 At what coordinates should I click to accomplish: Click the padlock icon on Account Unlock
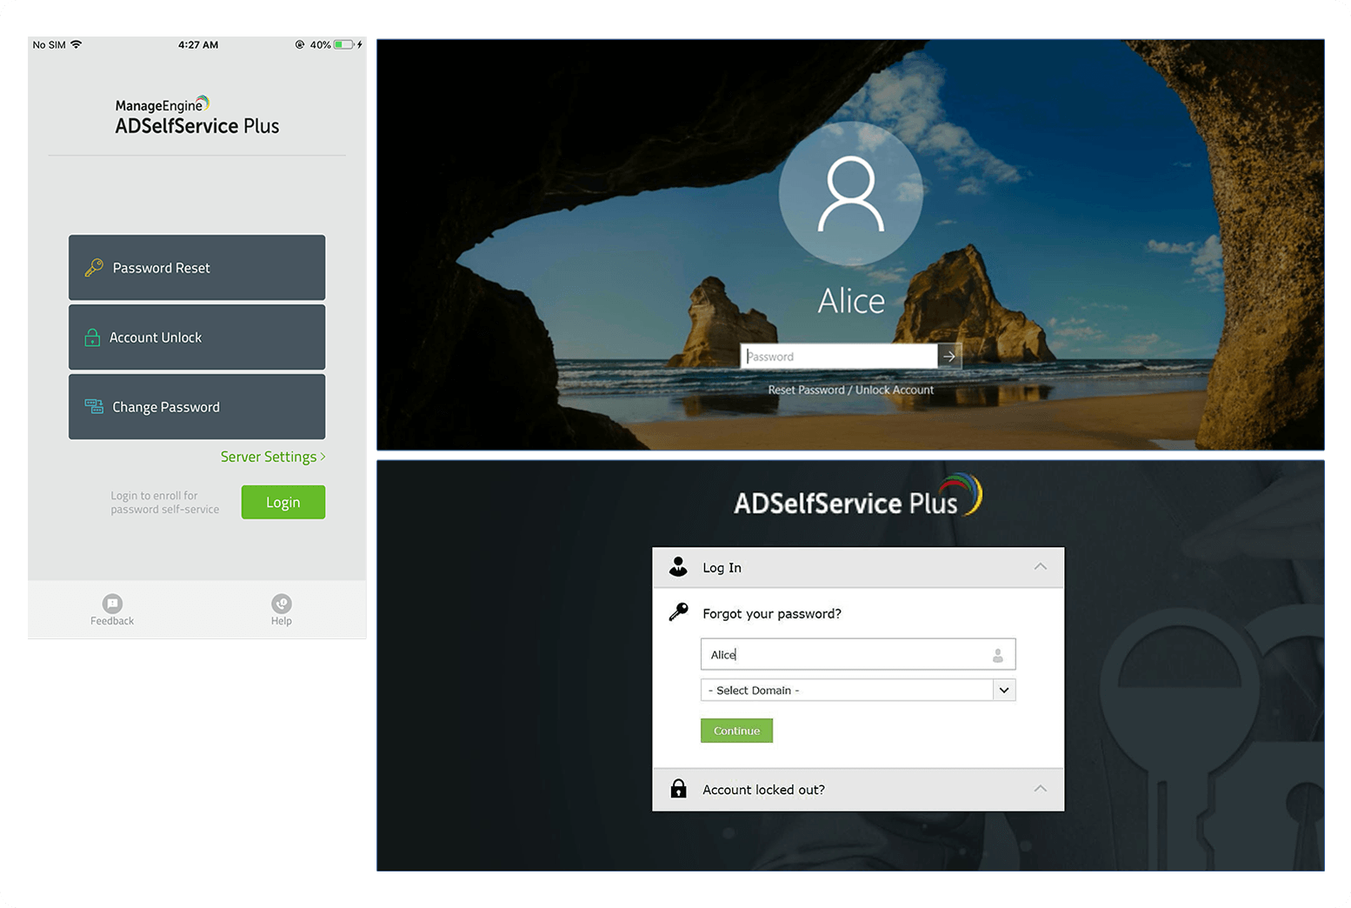click(92, 337)
